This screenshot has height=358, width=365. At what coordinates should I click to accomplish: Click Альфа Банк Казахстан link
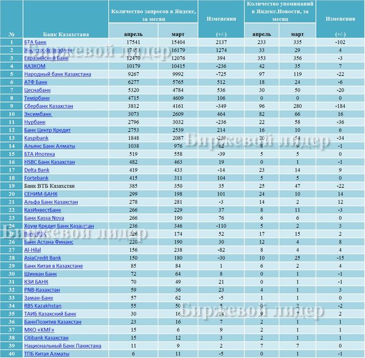point(51,202)
